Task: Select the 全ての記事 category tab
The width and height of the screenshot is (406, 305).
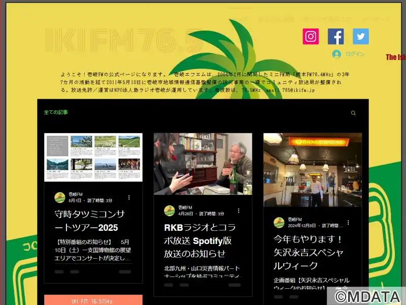Action: [x=56, y=112]
